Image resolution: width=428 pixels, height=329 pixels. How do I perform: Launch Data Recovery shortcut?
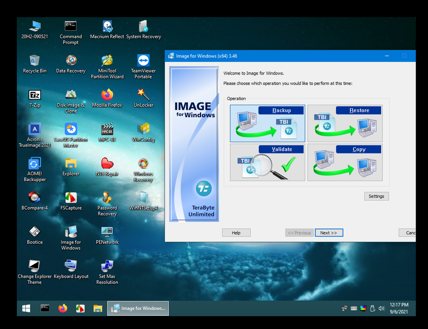pos(71,64)
